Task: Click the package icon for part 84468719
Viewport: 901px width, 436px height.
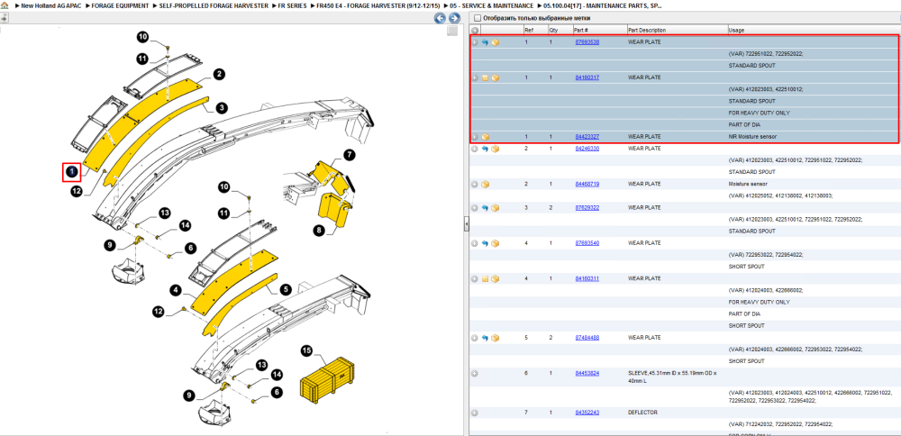Action: pos(486,185)
